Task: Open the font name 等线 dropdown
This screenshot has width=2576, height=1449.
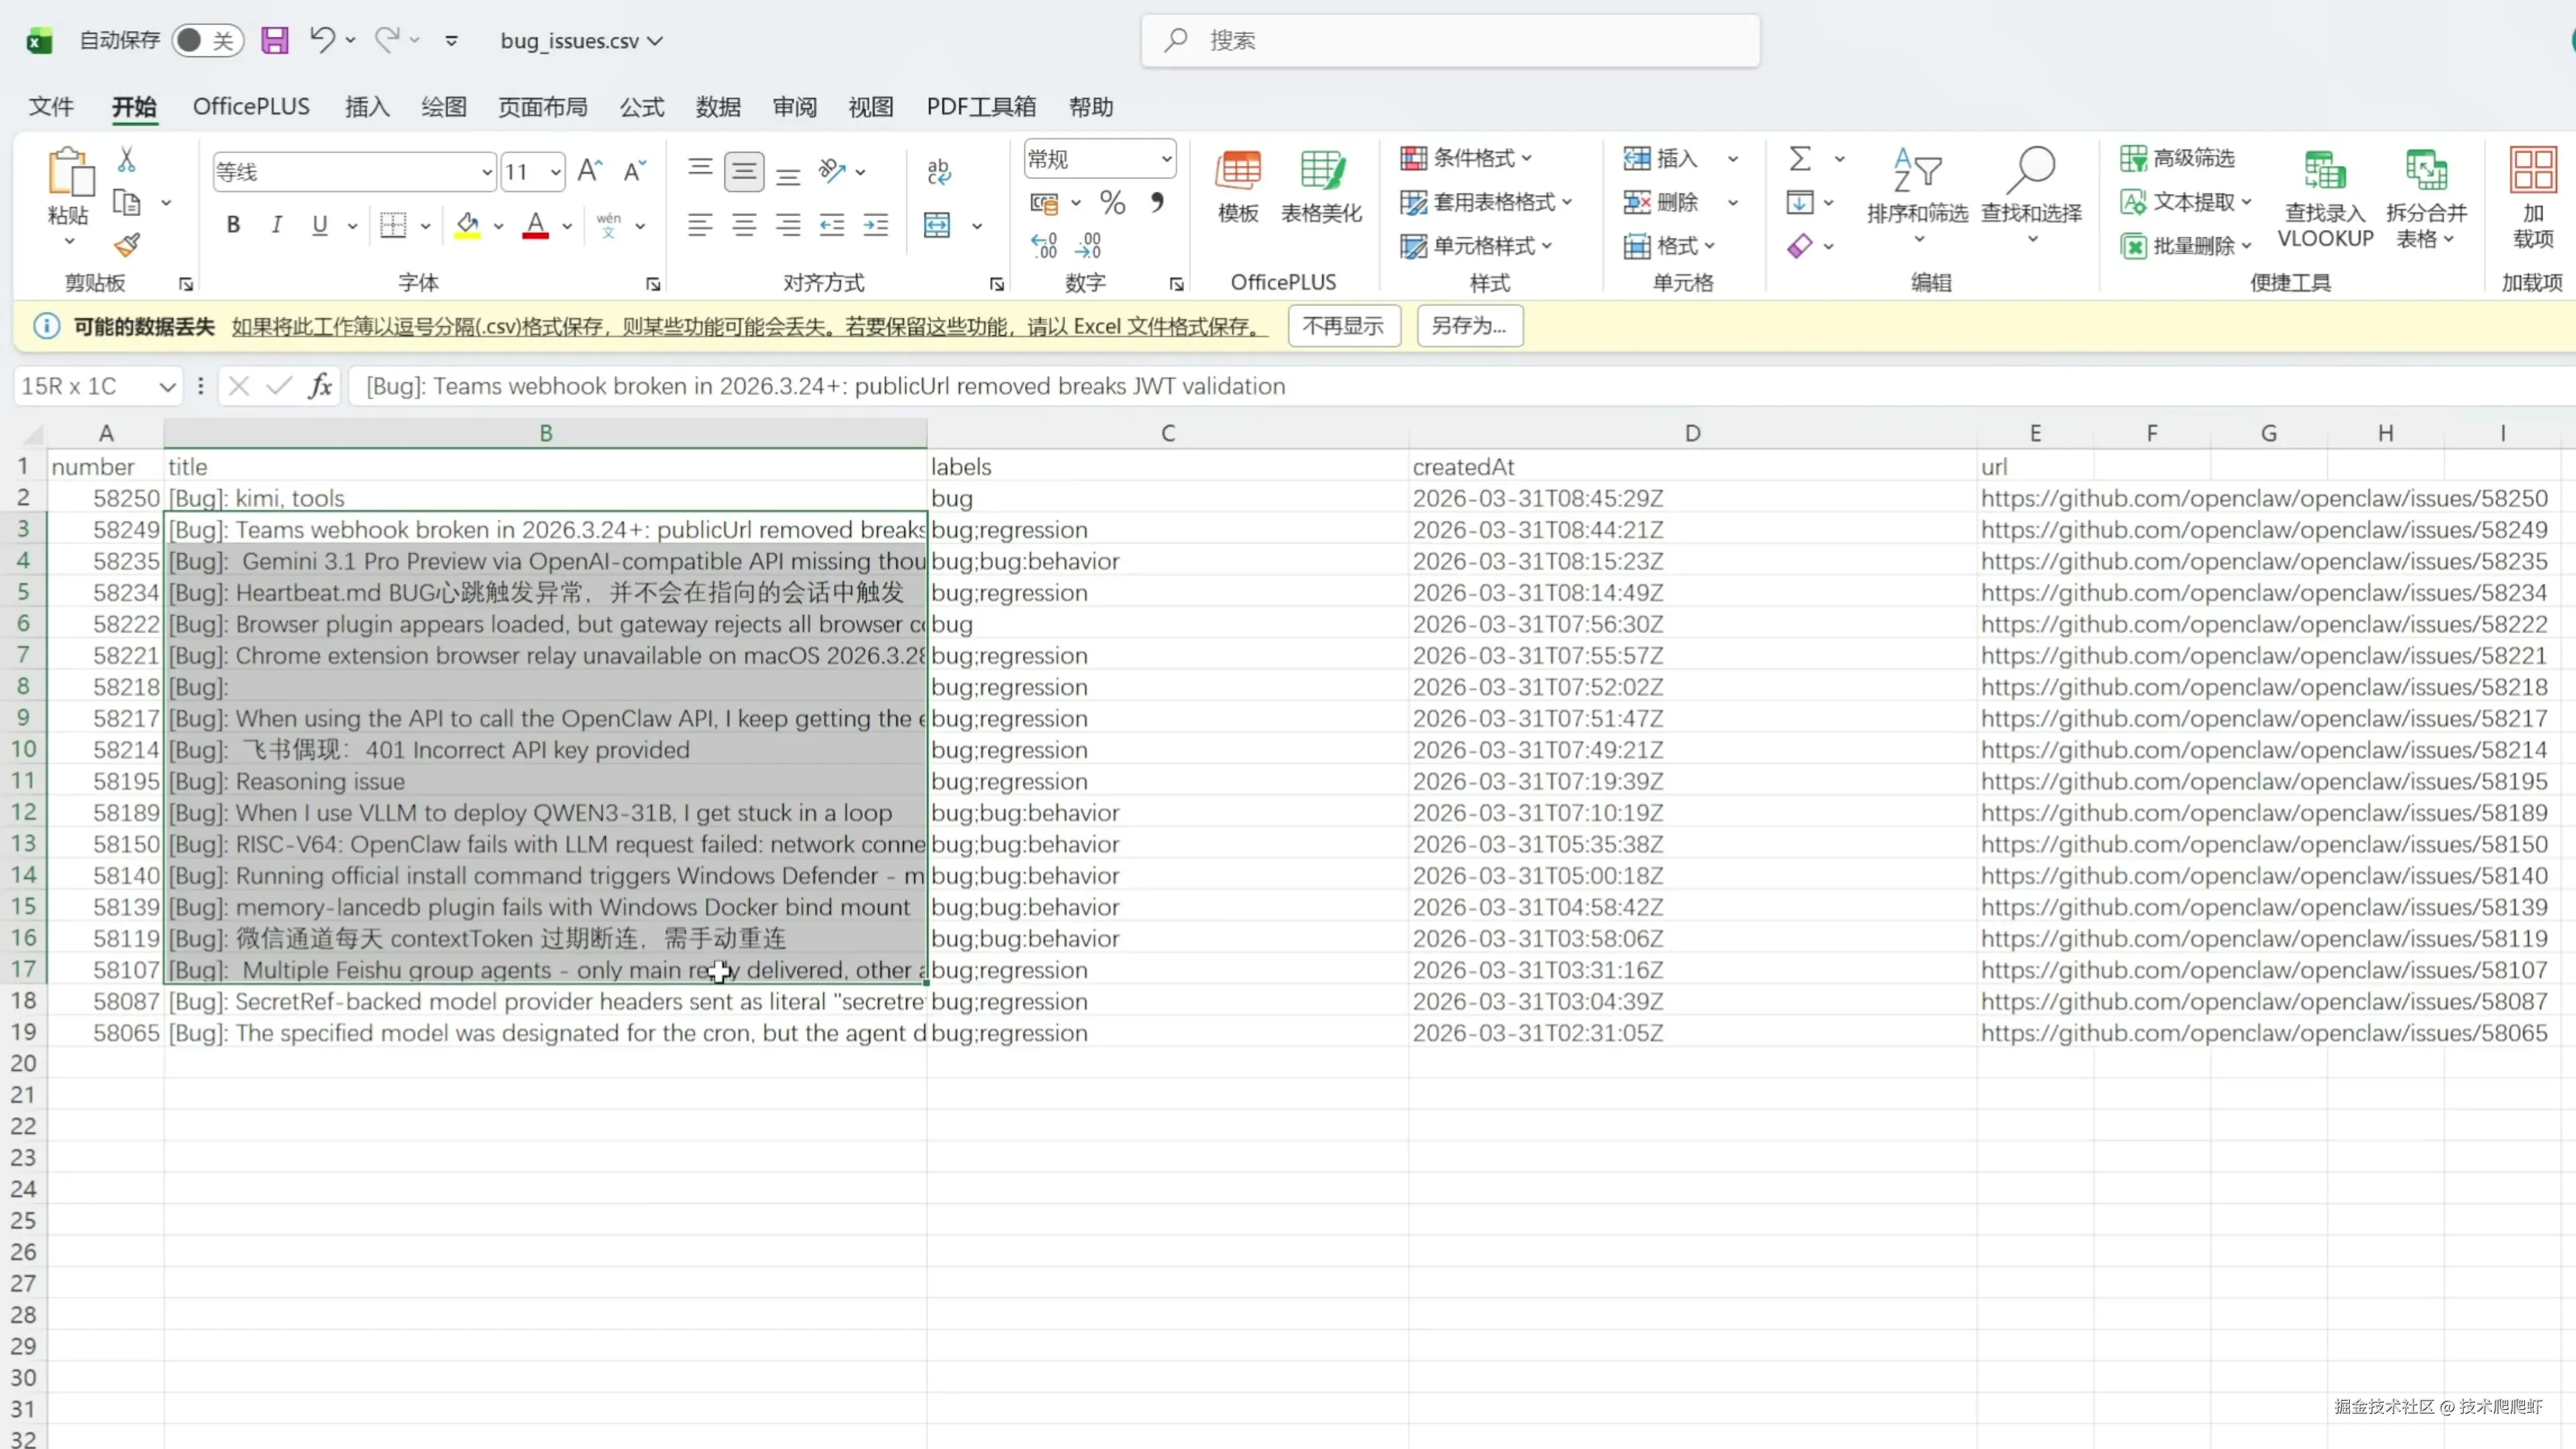Action: point(486,172)
